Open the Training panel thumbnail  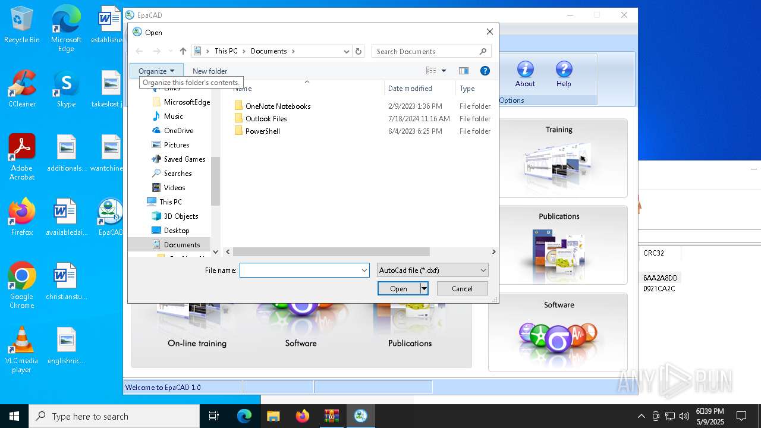pyautogui.click(x=558, y=158)
